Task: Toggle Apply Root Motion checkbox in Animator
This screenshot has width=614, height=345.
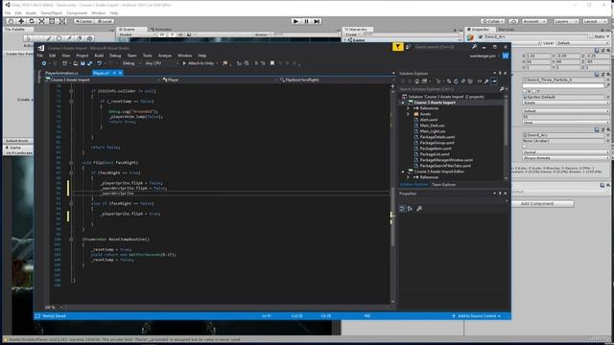Action: (525, 147)
